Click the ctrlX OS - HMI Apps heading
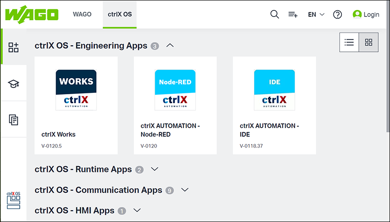This screenshot has width=390, height=222. [x=75, y=211]
